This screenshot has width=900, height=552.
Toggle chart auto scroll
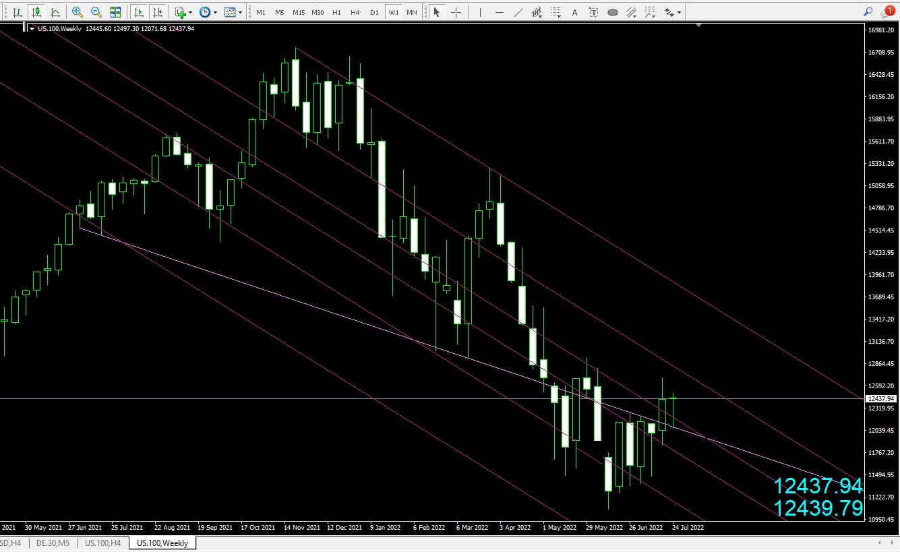pyautogui.click(x=139, y=12)
